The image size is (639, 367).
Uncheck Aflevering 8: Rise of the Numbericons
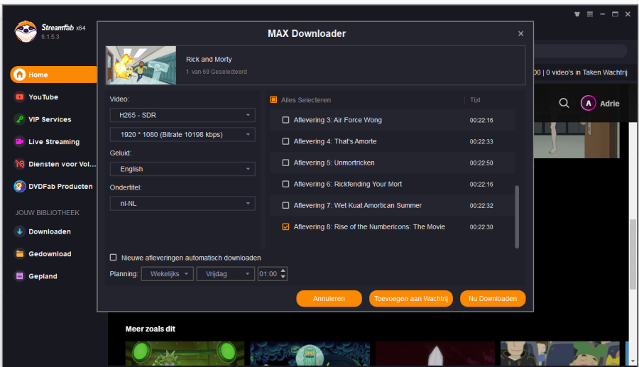285,227
